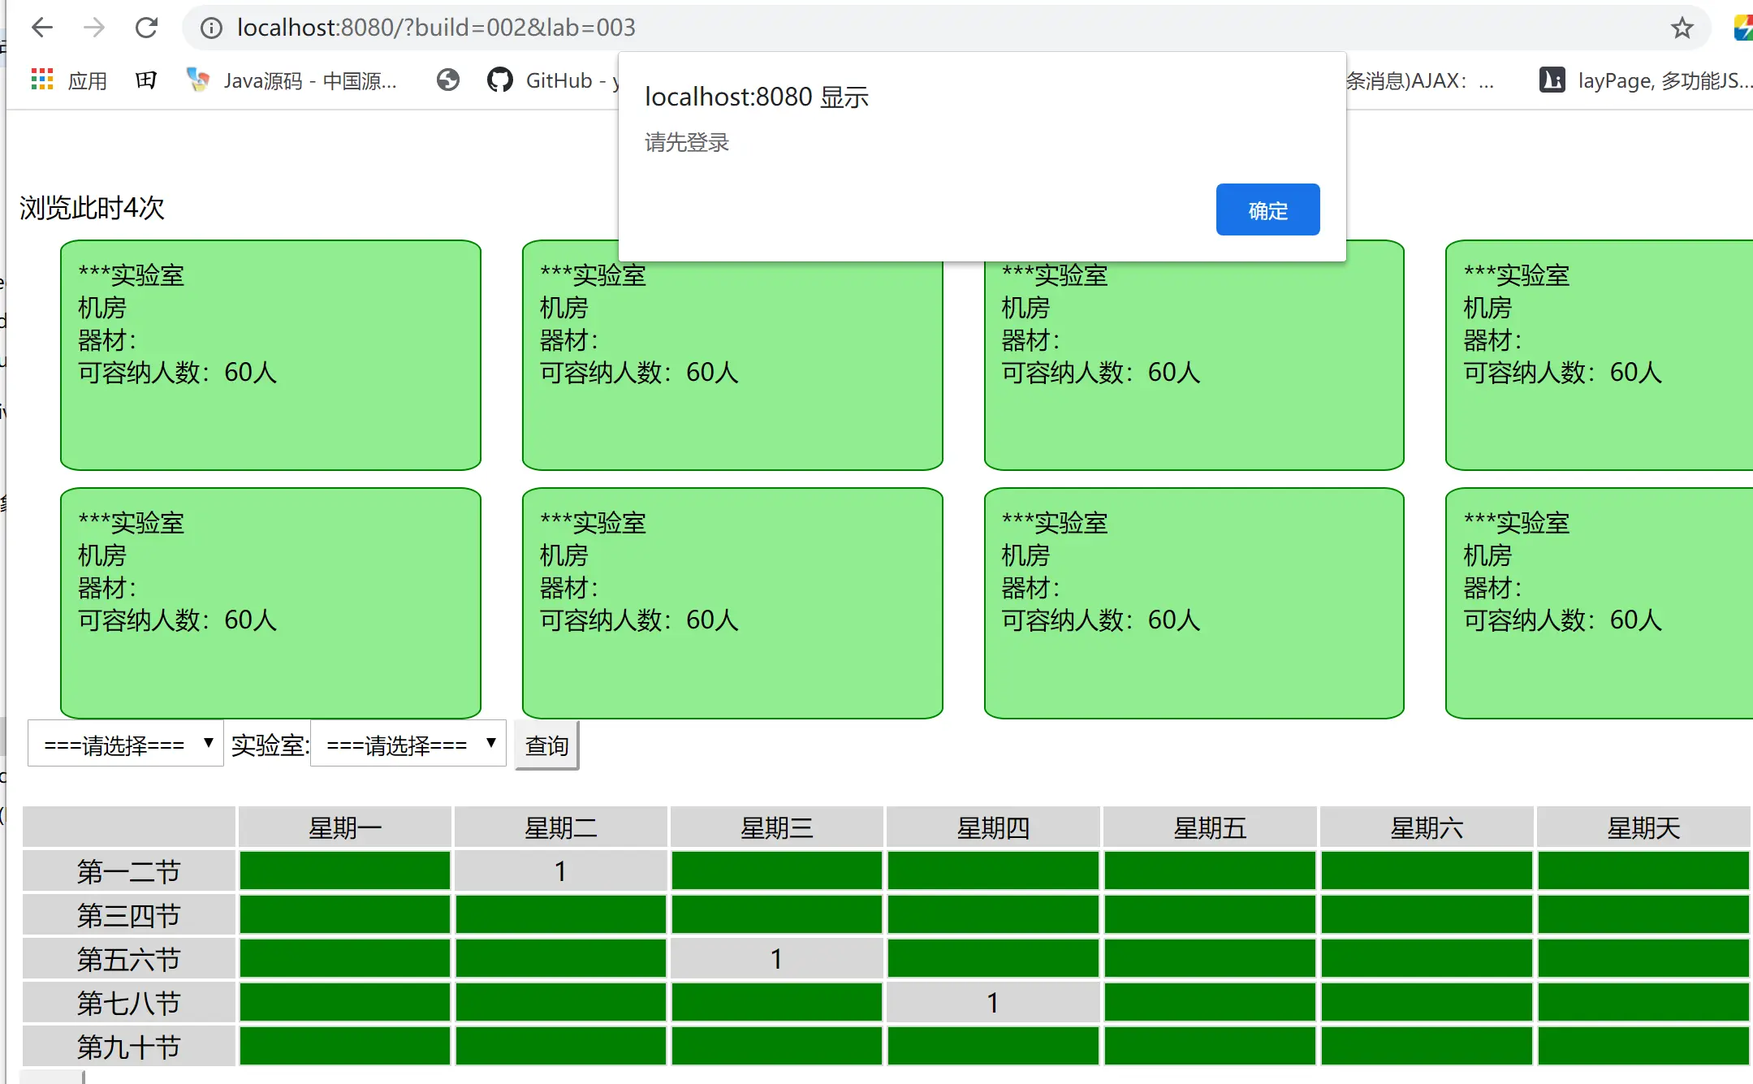
Task: Expand the first ===请选择=== dropdown
Action: 126,744
